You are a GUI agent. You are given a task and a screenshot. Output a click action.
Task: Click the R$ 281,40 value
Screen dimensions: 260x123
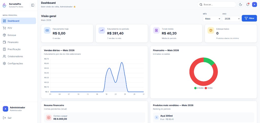115,33
